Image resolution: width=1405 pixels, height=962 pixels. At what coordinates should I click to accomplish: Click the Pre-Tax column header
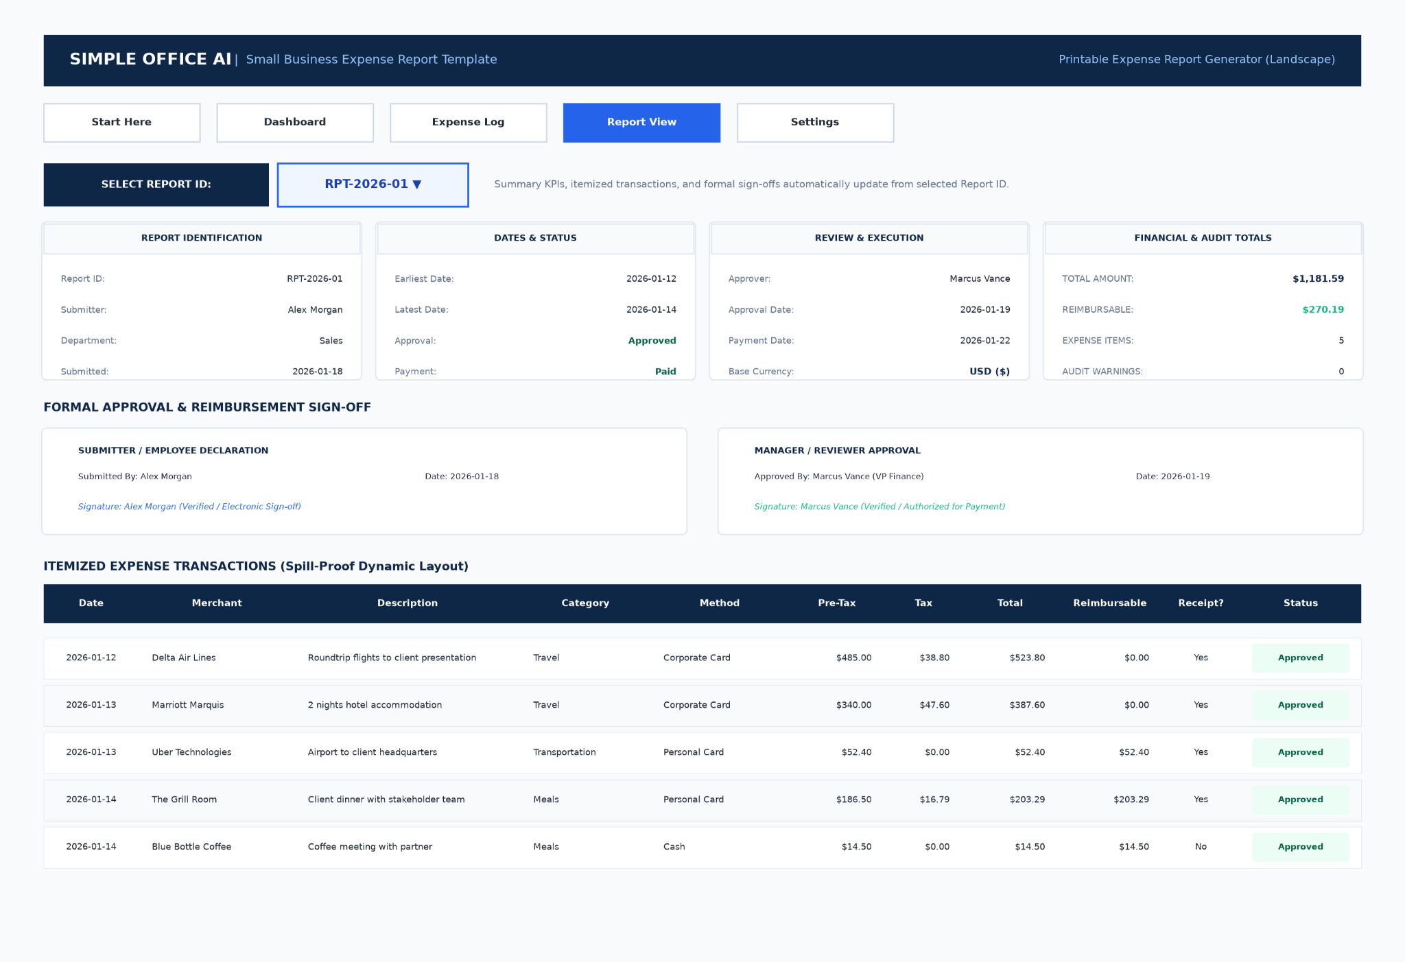tap(837, 603)
